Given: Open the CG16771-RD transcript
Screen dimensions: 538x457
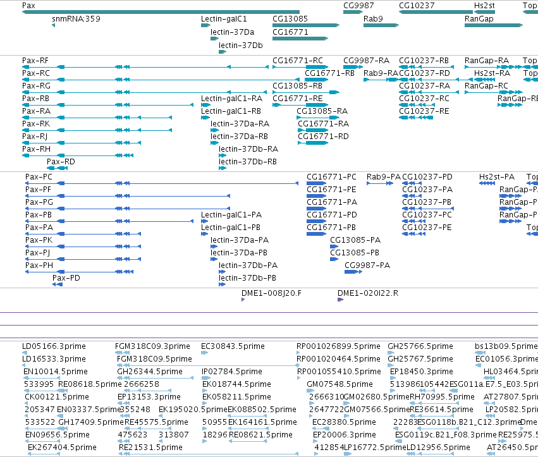Looking at the screenshot, I should pos(323,137).
